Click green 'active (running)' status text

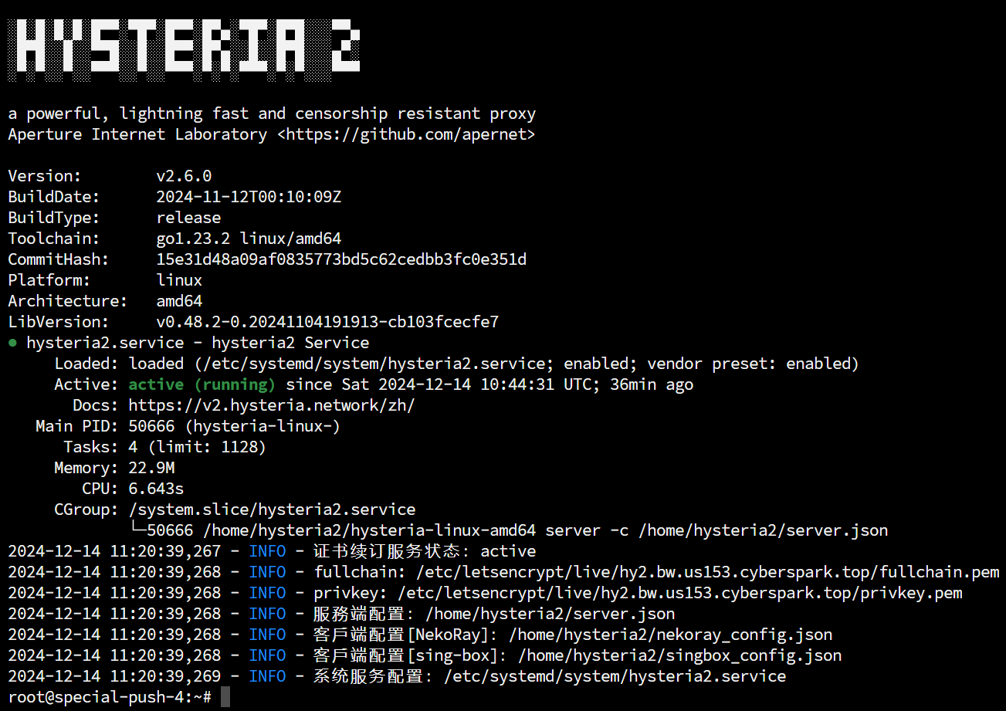click(202, 384)
